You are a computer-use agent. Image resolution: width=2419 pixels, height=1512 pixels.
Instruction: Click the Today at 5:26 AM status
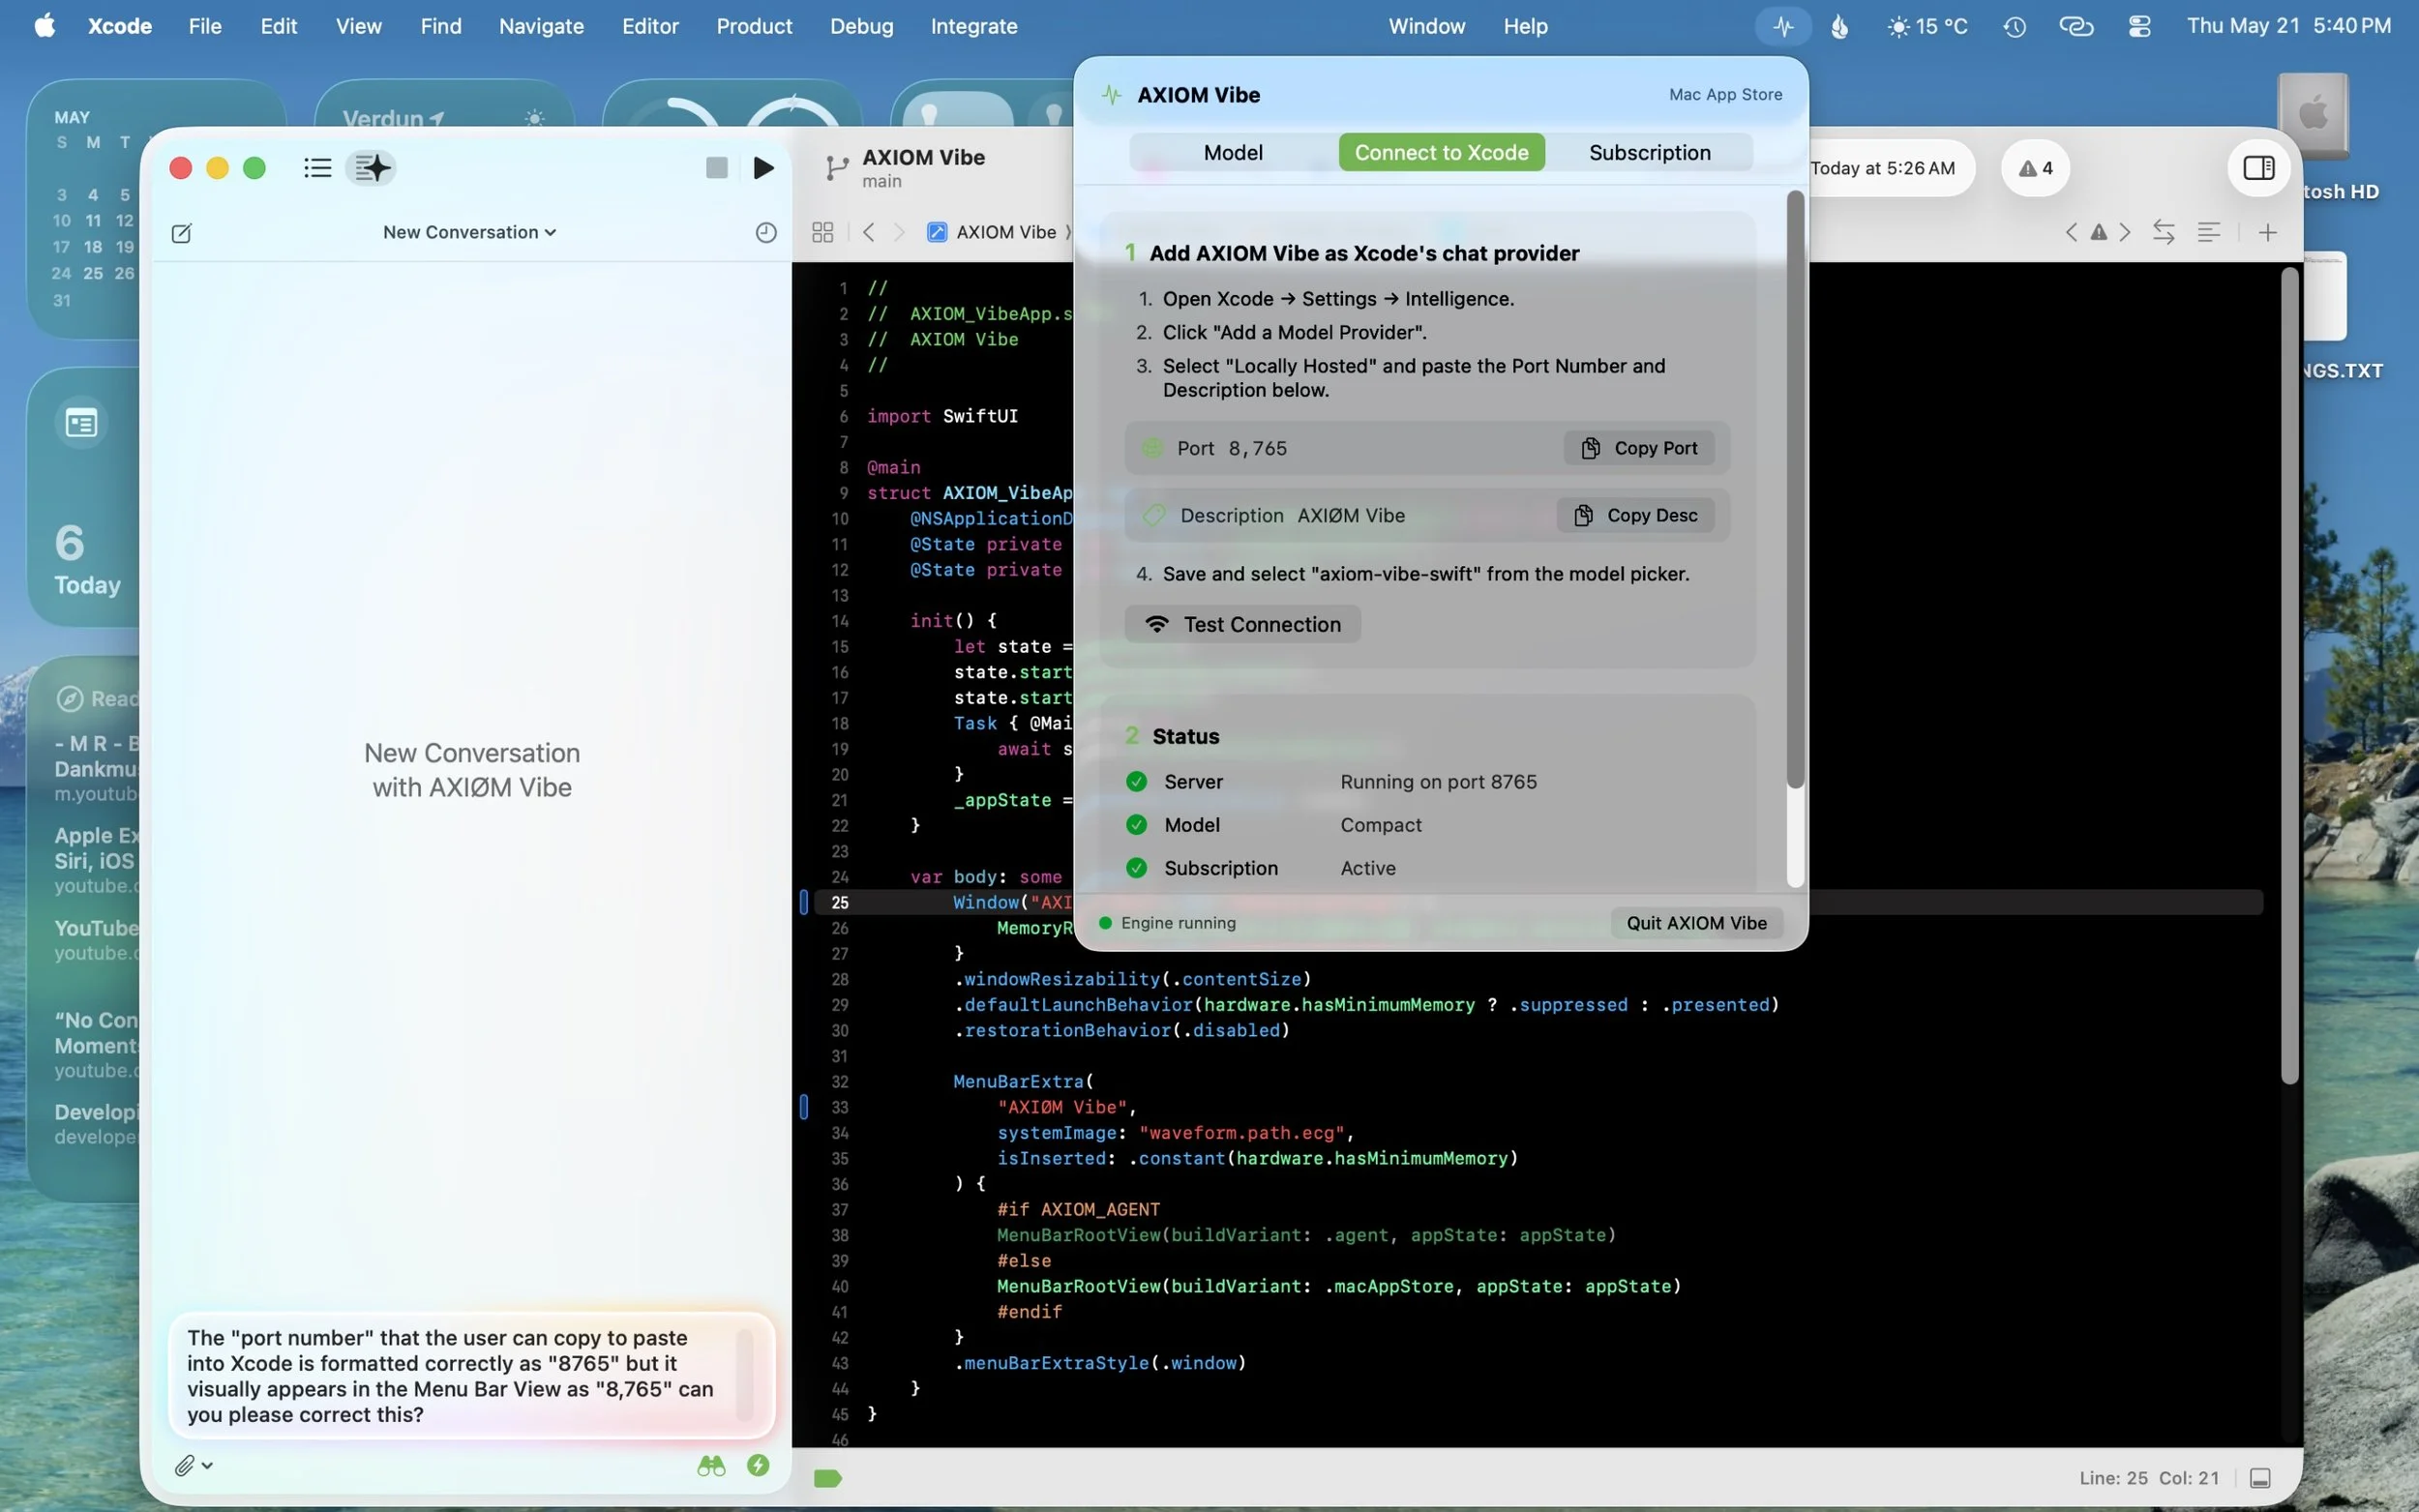(1882, 168)
